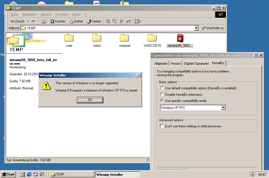269x178 pixels.
Task: Click the Move To toolbar icon
Action: point(108,21)
